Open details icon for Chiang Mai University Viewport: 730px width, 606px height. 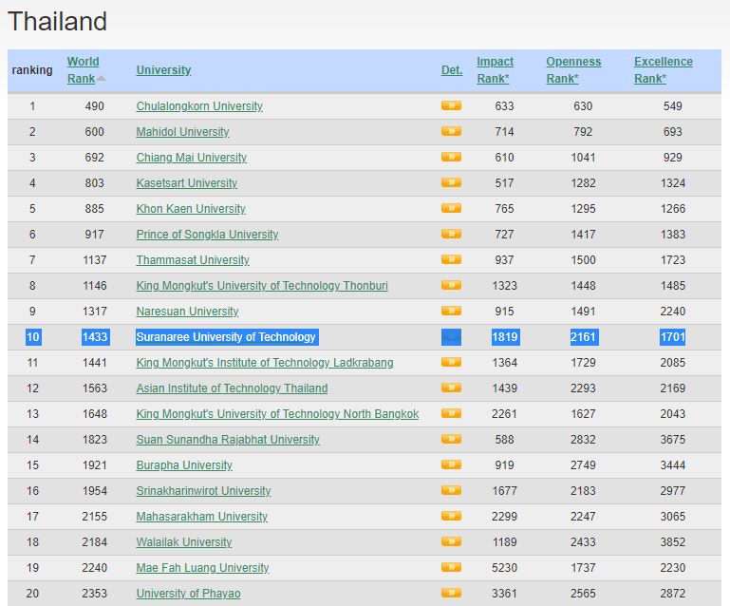[451, 157]
